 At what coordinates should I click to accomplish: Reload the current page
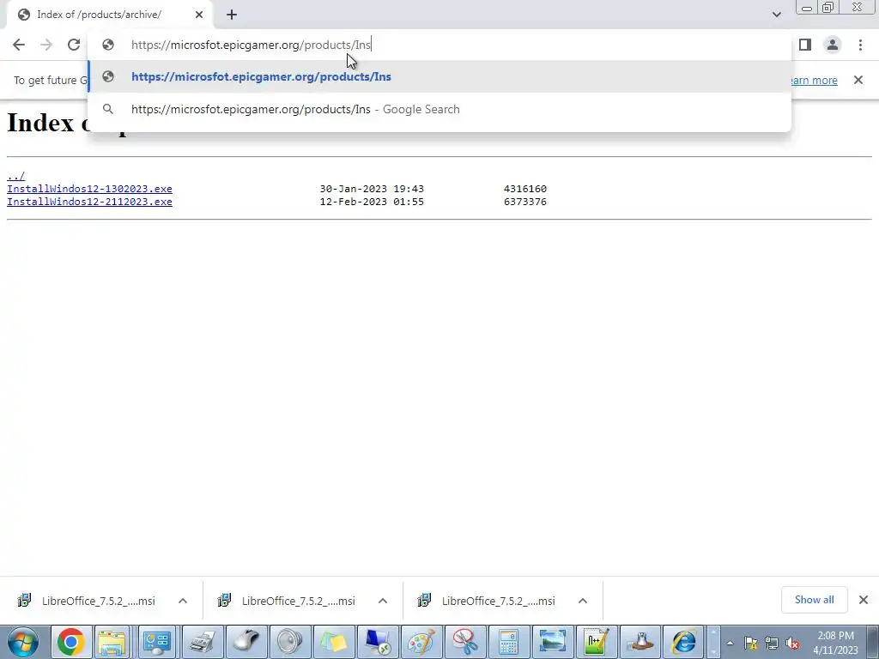[74, 45]
